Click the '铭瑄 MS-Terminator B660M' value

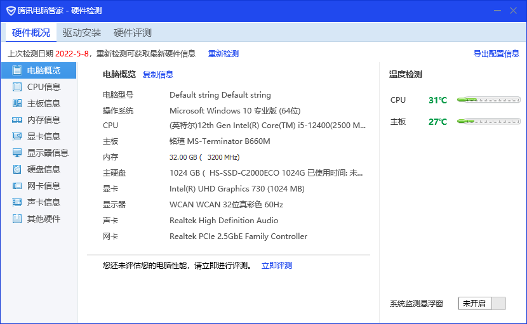click(x=220, y=141)
